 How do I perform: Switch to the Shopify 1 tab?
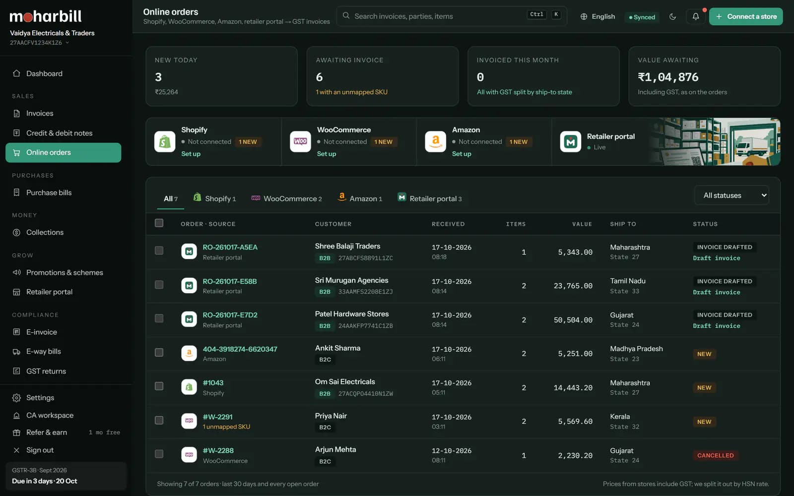tap(214, 198)
